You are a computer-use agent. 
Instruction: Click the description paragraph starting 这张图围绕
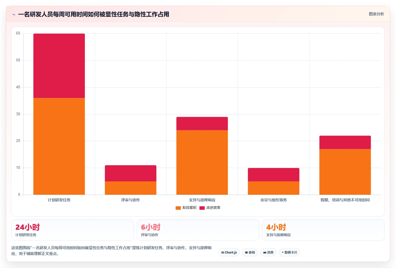click(112, 251)
